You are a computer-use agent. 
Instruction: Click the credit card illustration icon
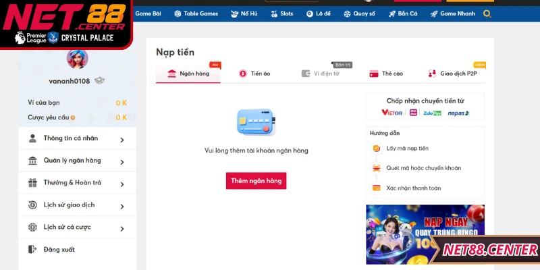[256, 122]
